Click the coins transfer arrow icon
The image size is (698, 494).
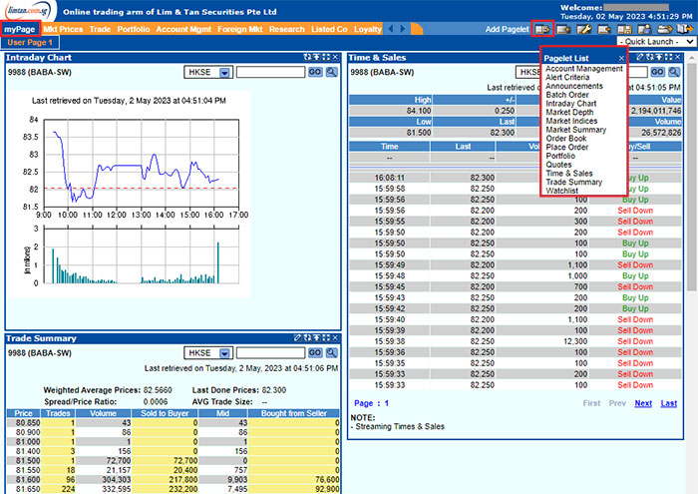[665, 29]
